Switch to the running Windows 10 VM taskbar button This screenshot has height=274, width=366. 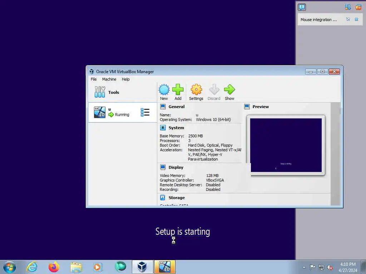[164, 267]
